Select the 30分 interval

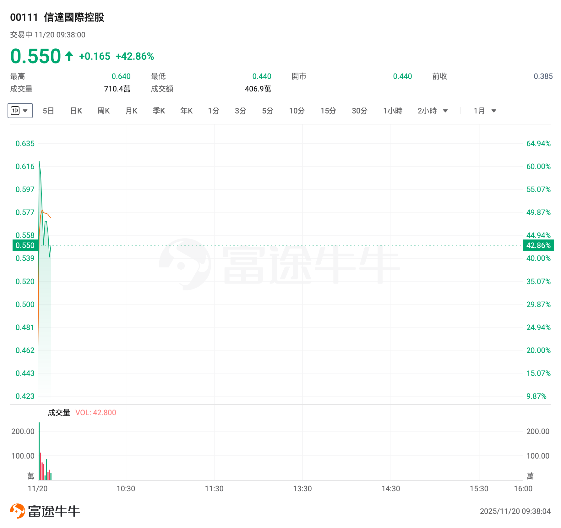(360, 111)
